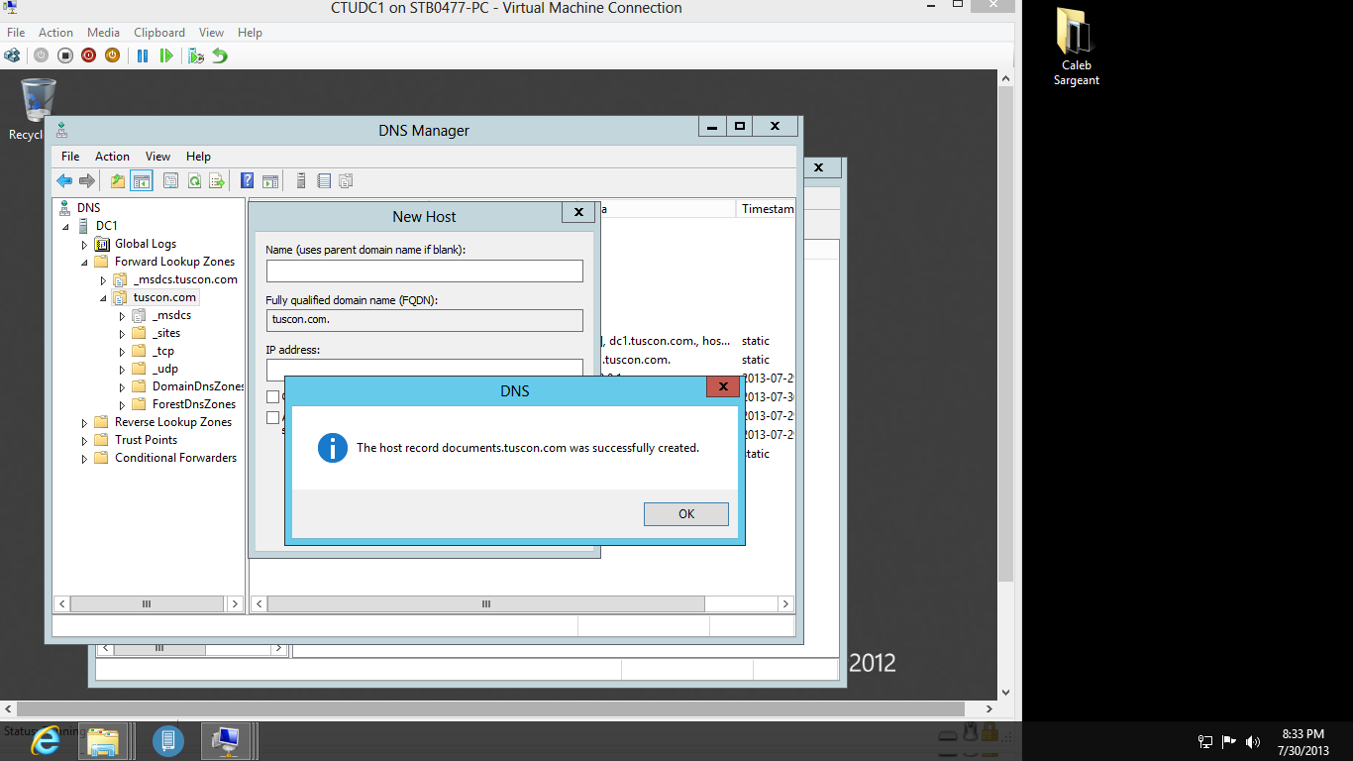Click the blue circular server app taskbar icon

click(x=168, y=740)
